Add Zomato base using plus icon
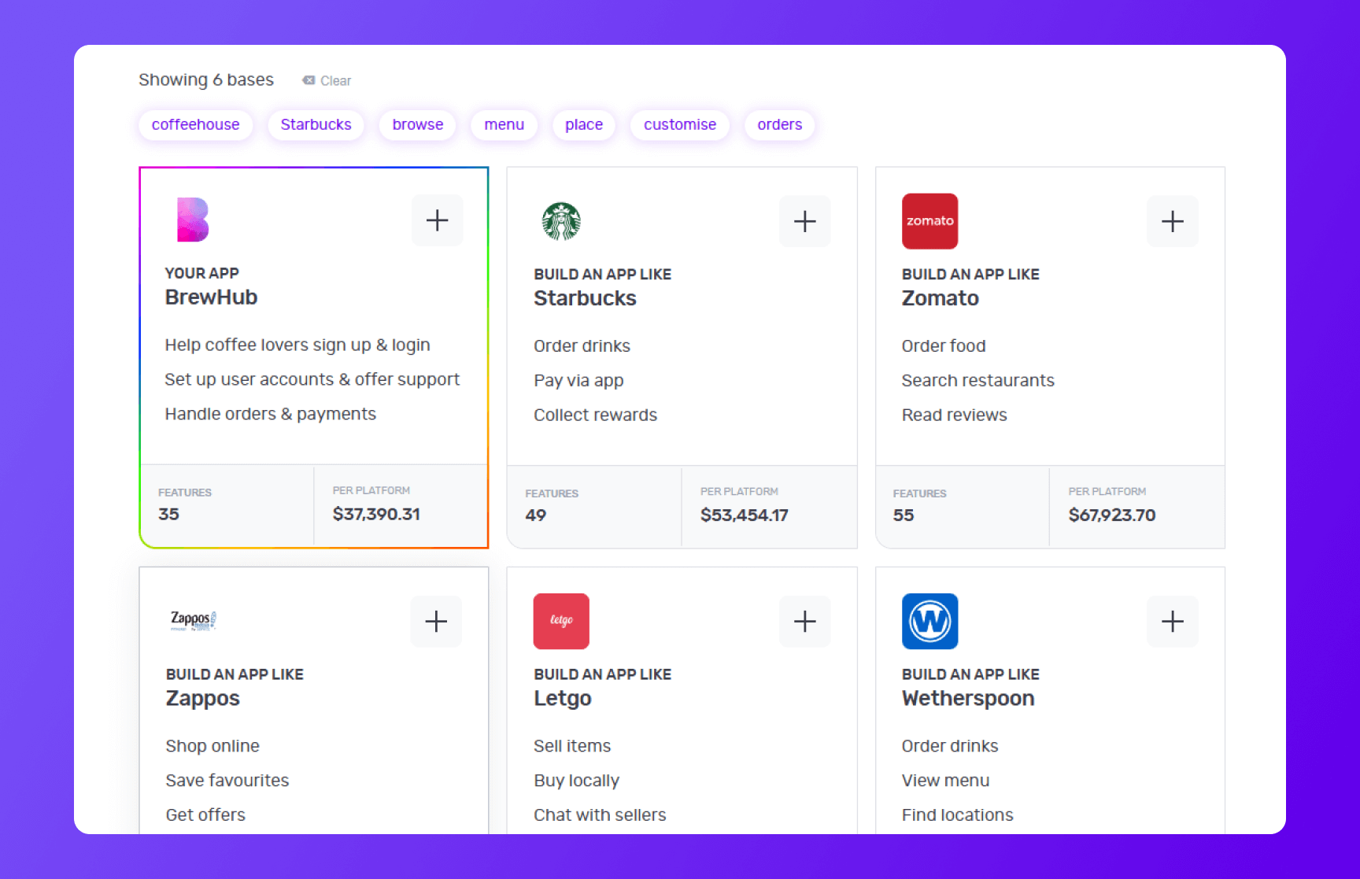Screen dimensions: 1360x879 point(1172,221)
